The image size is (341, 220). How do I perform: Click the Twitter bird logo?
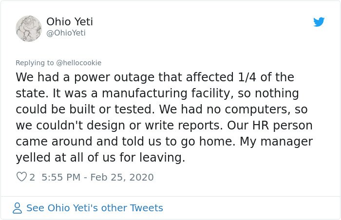point(319,22)
